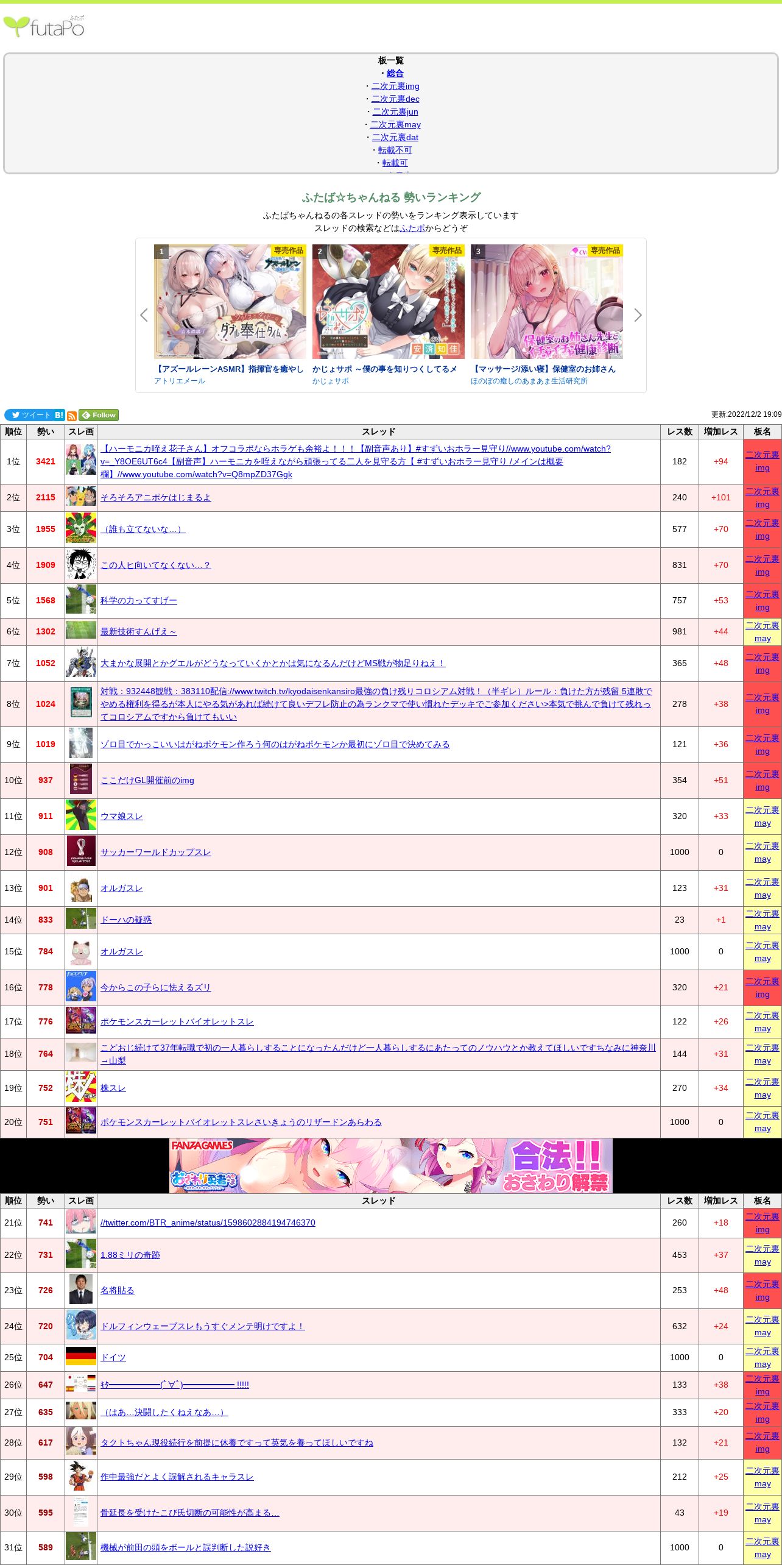The height and width of the screenshot is (1565, 782).
Task: Click the green Follow button
Action: click(99, 415)
